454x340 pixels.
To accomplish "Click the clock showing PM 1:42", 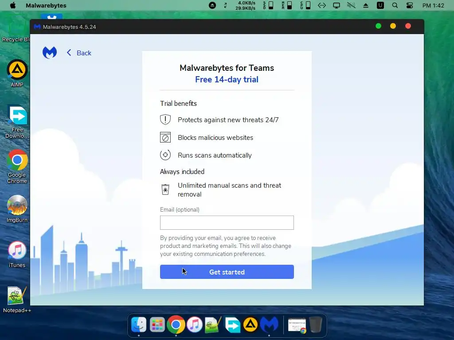I will (x=433, y=5).
